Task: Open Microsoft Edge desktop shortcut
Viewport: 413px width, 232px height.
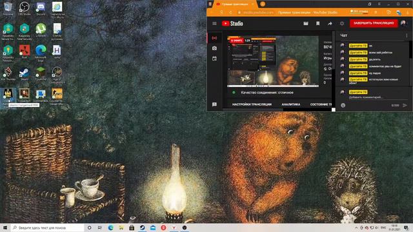Action: [x=41, y=53]
